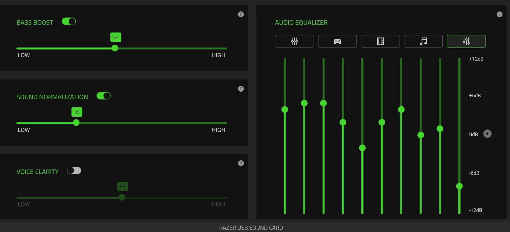Click the AUDIO EQUALIZER heading

click(301, 23)
